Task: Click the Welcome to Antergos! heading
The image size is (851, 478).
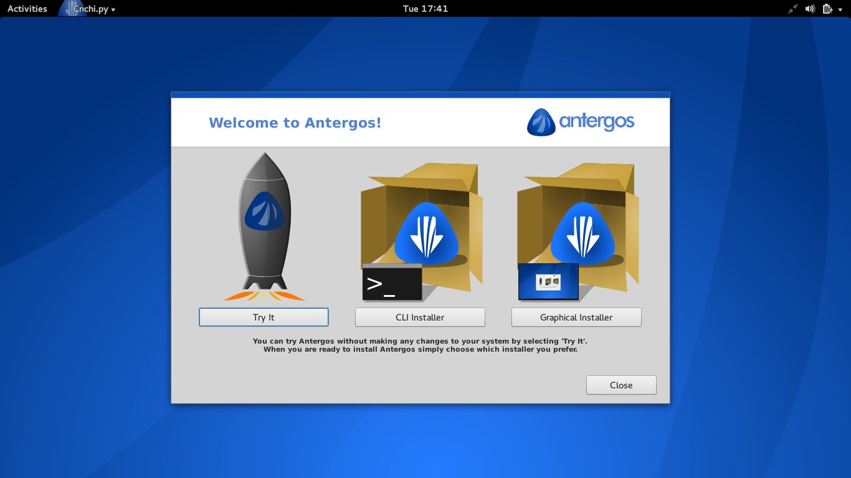Action: point(295,123)
